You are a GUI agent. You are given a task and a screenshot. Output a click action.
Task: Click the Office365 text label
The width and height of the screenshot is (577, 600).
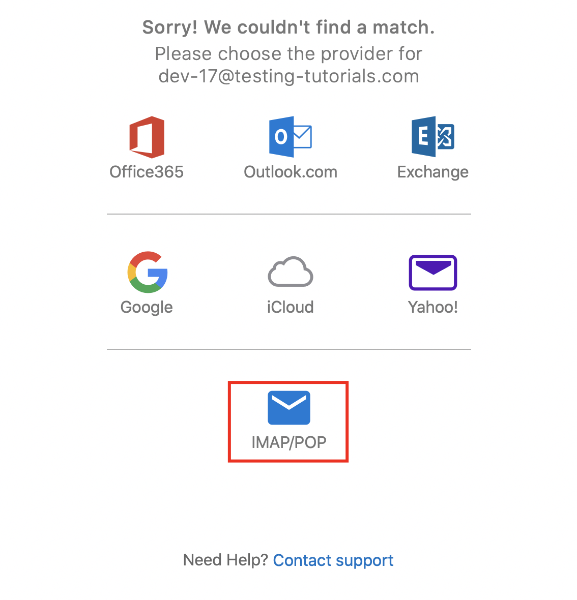tap(147, 172)
